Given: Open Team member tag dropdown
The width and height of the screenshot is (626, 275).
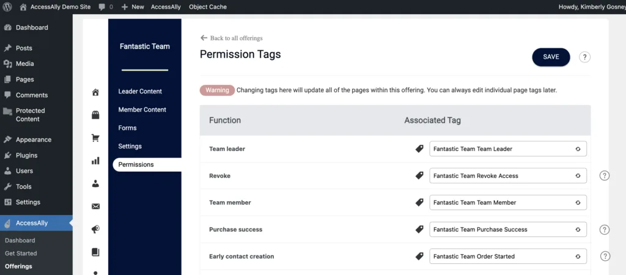Looking at the screenshot, I should (x=508, y=202).
